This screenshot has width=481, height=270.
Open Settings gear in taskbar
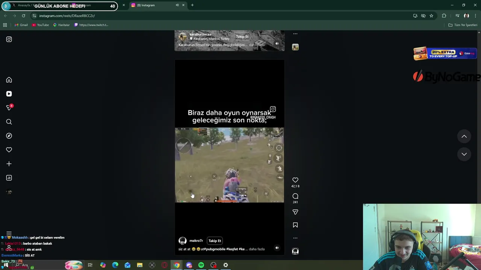tap(226, 265)
